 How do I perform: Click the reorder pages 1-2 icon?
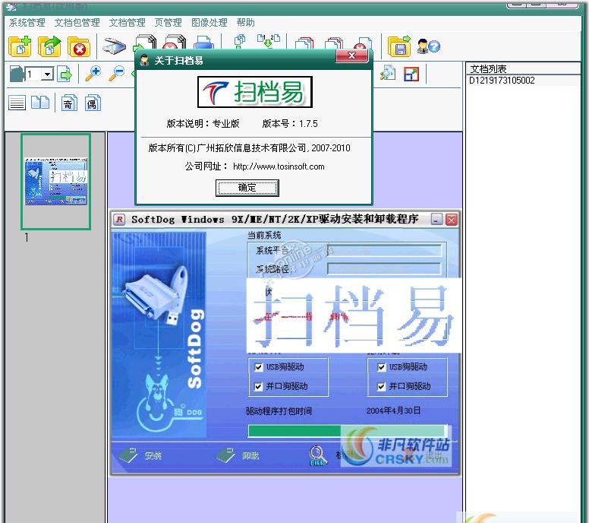[269, 40]
